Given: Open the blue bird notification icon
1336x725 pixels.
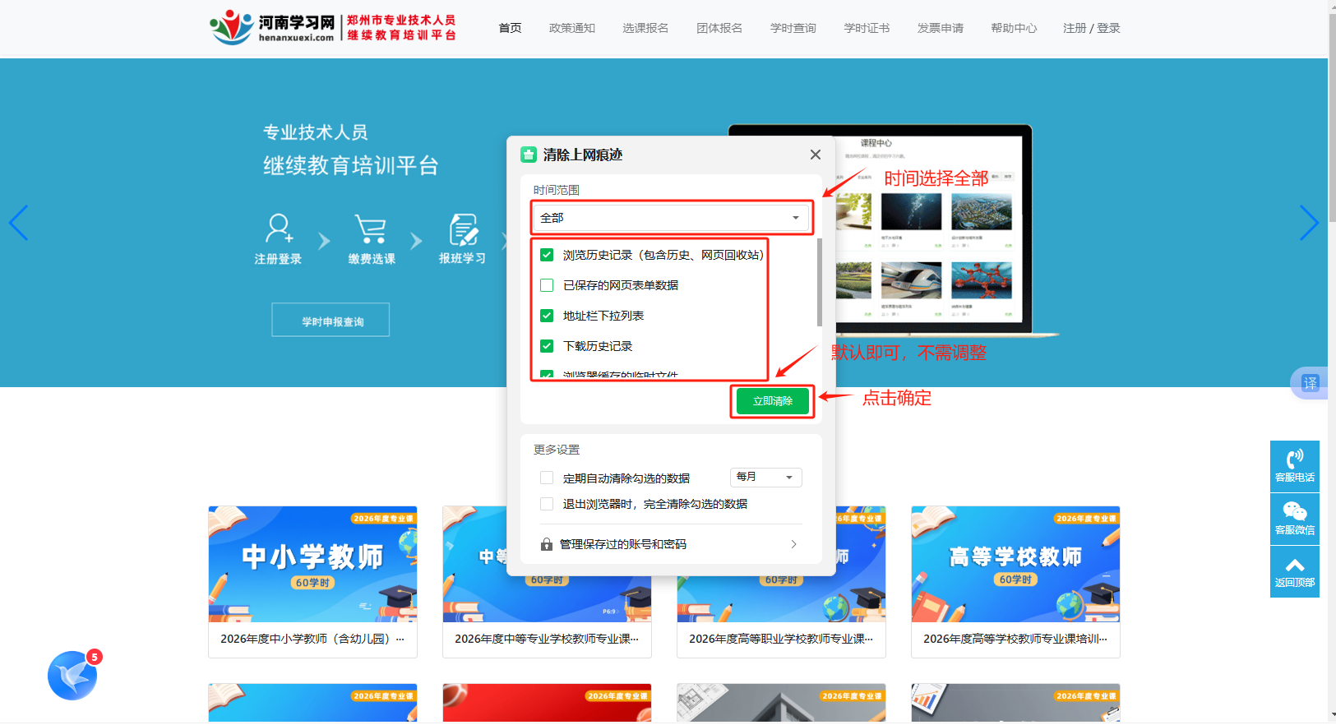Looking at the screenshot, I should (72, 676).
